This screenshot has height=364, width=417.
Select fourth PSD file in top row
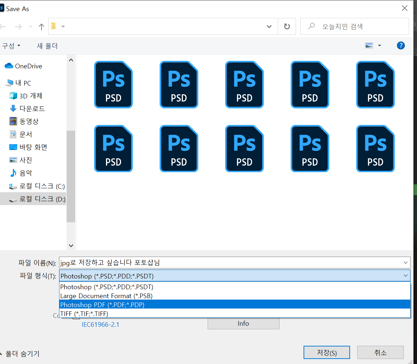coord(310,84)
